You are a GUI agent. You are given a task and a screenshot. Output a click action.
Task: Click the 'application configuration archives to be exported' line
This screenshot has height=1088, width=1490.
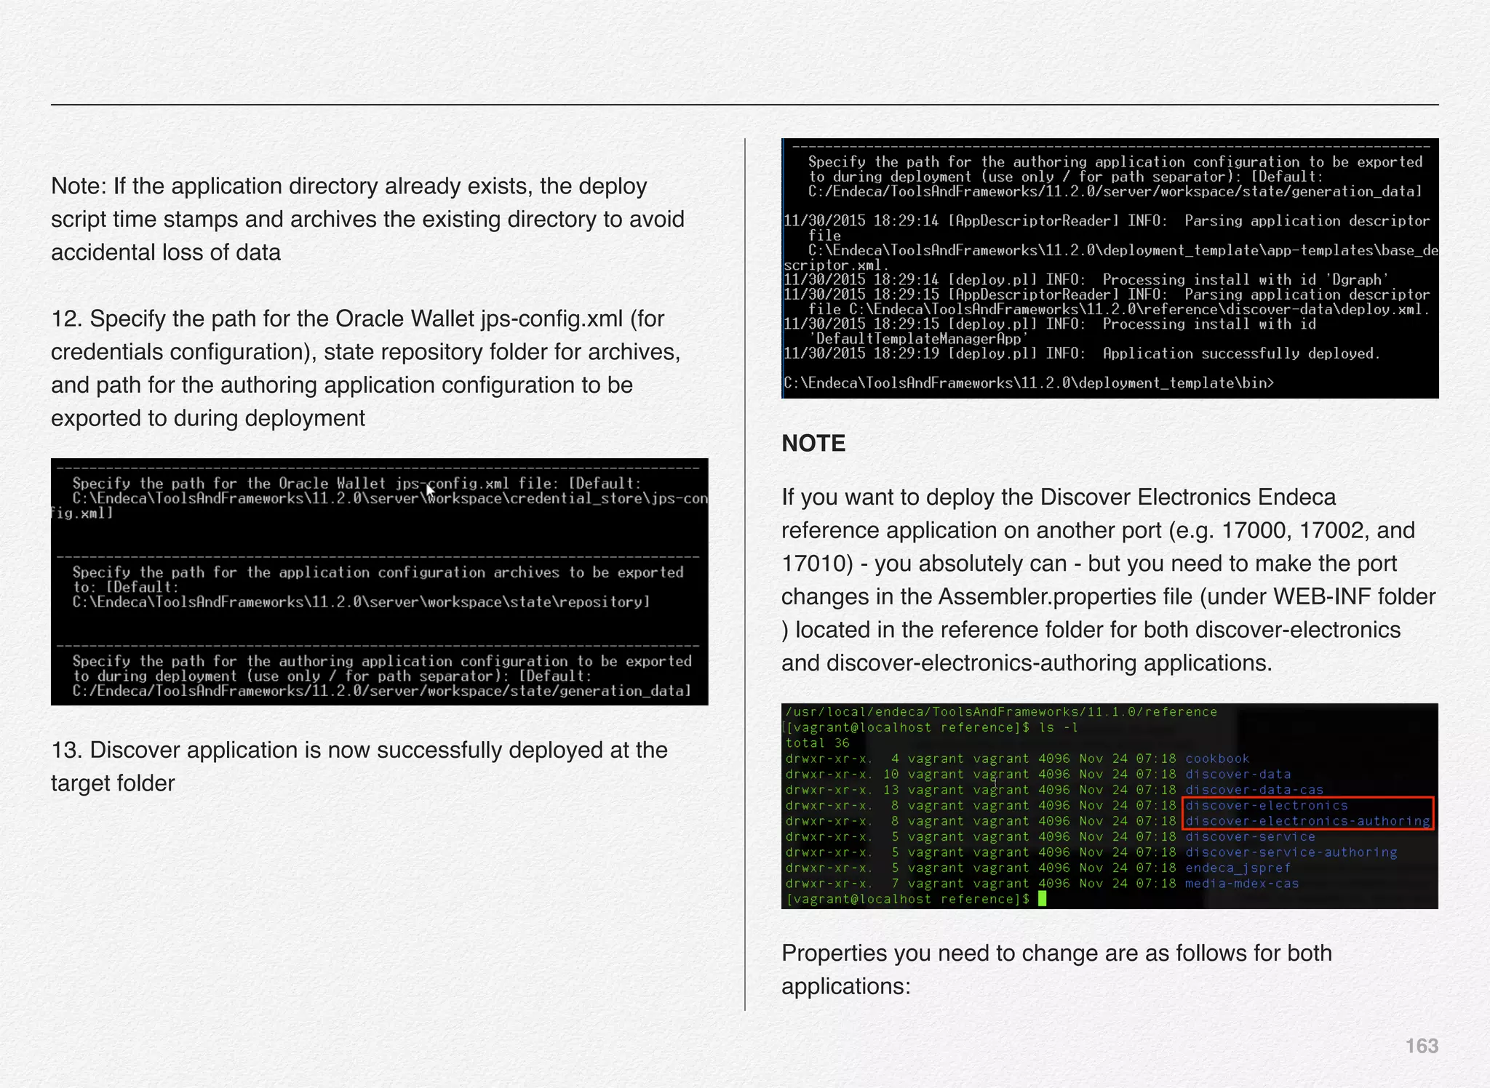tap(378, 572)
